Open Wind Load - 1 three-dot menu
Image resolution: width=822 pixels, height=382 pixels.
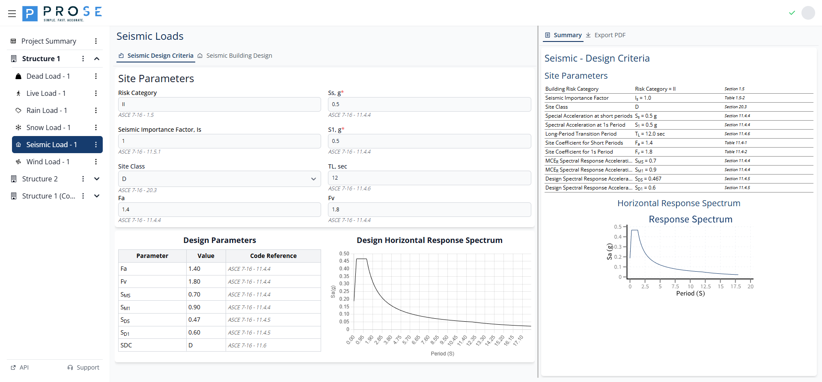tap(96, 162)
